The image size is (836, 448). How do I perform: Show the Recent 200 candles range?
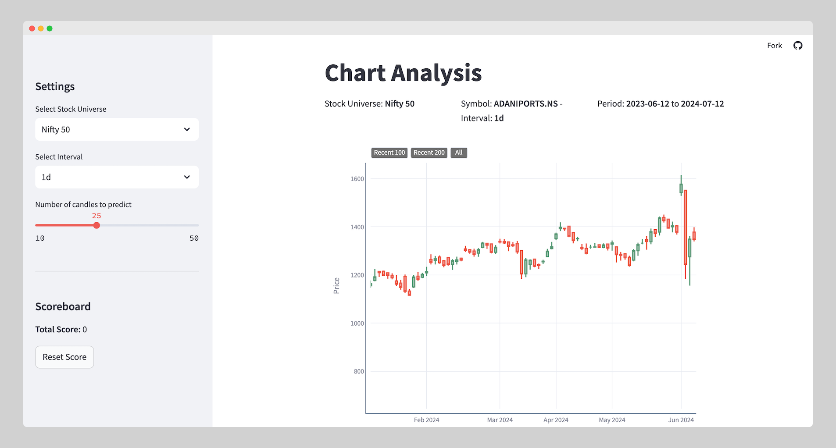(429, 153)
